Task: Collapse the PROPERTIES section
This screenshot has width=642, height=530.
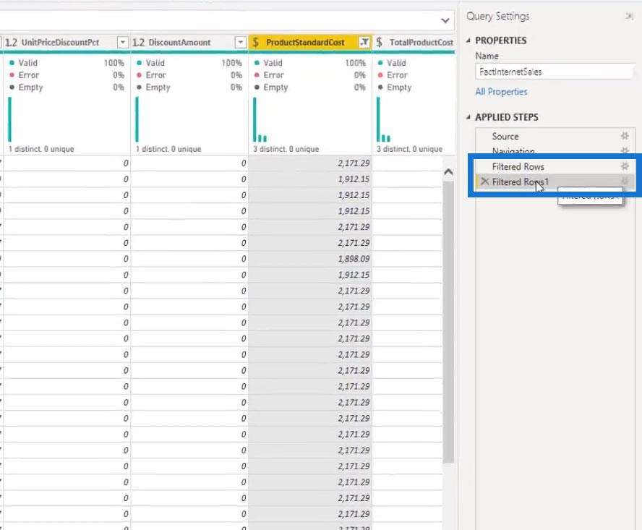Action: coord(468,40)
